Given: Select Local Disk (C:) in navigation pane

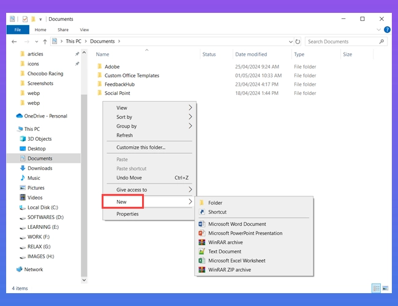Looking at the screenshot, I should click(42, 207).
